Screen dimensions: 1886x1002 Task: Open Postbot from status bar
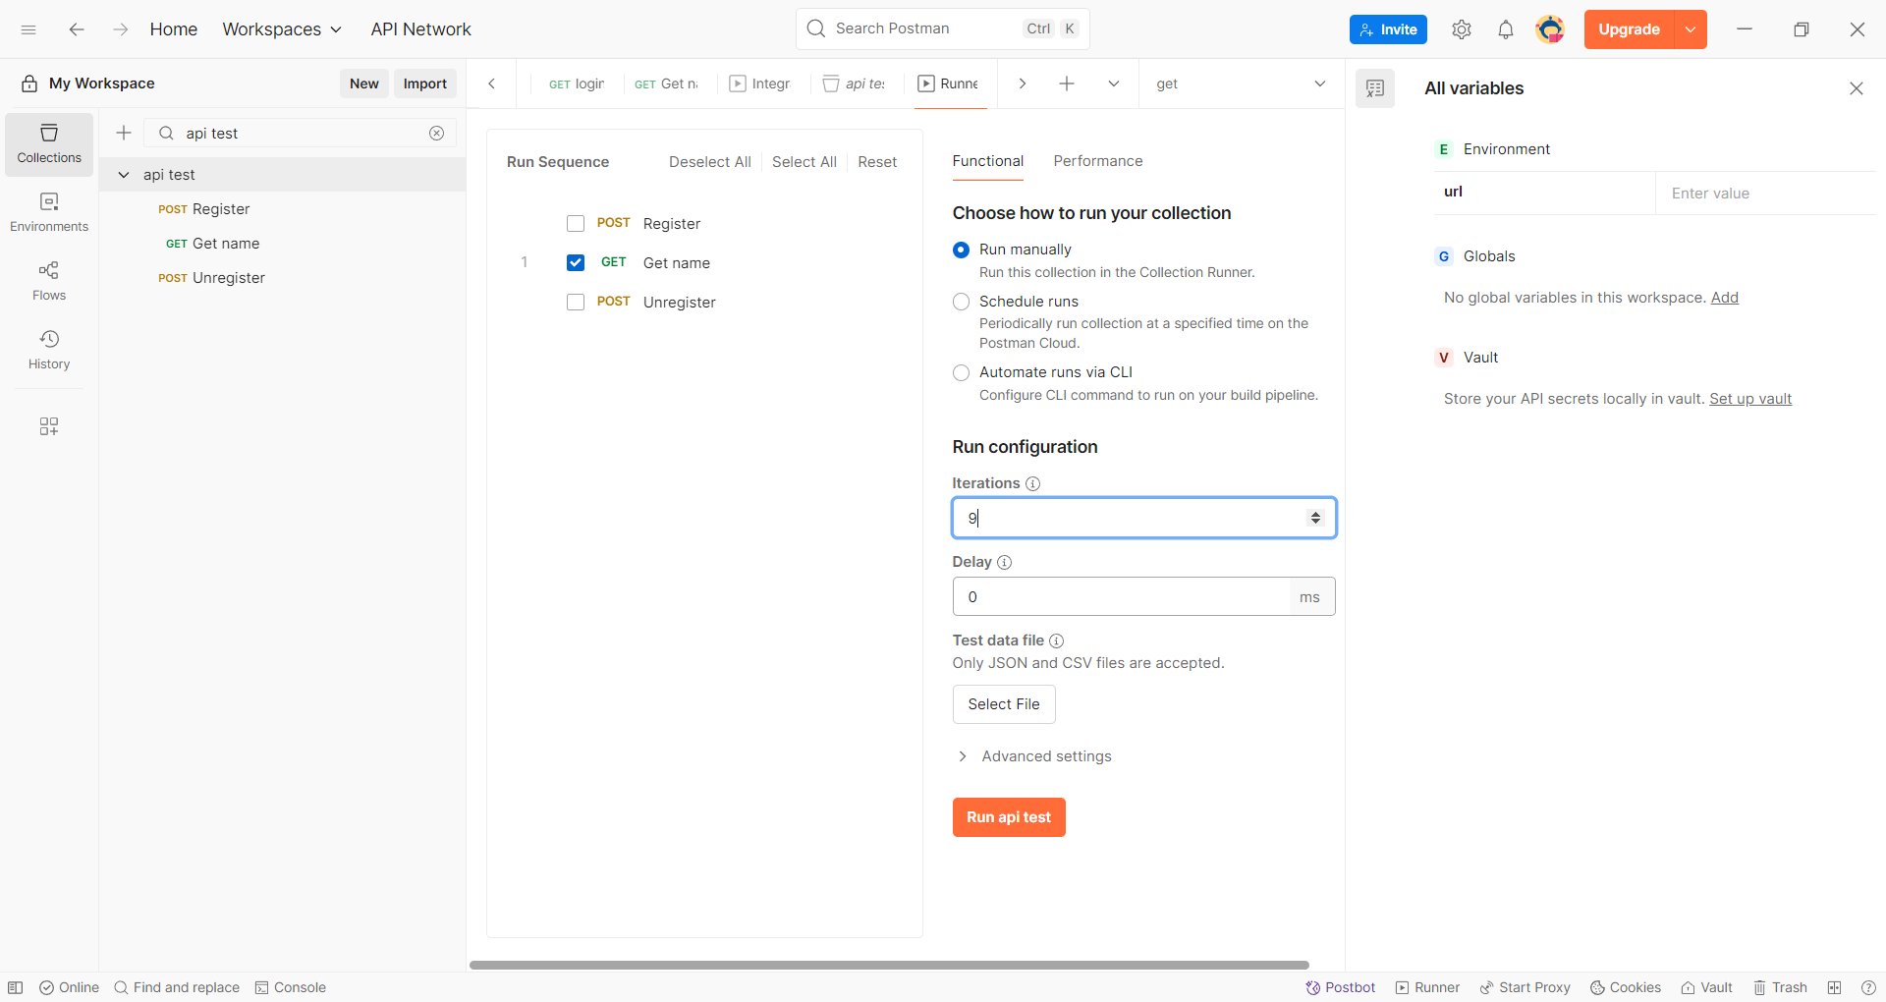[x=1341, y=987]
